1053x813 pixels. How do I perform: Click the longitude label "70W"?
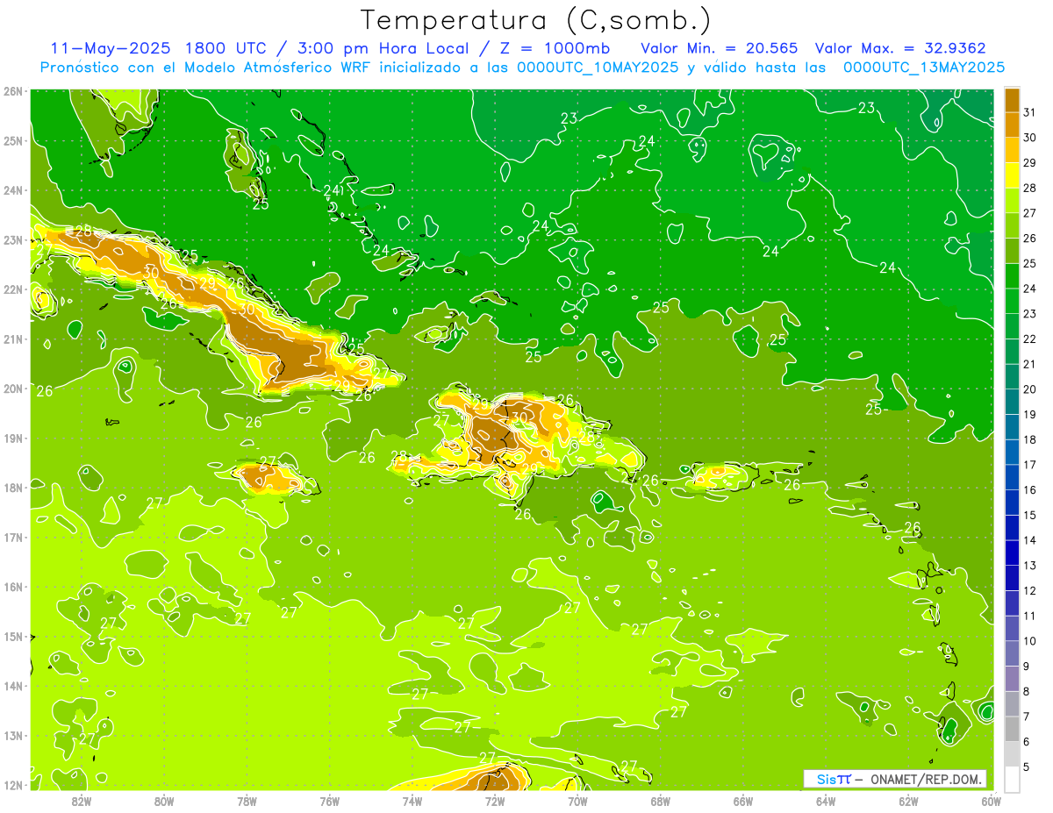[577, 801]
